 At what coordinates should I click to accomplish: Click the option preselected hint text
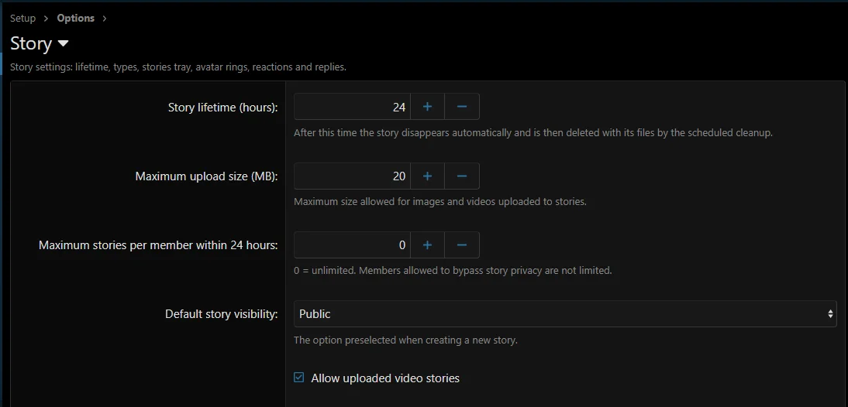[x=405, y=340]
